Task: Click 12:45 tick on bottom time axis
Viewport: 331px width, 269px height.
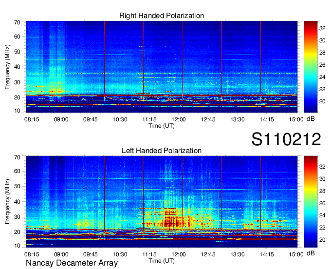Action: [208, 254]
